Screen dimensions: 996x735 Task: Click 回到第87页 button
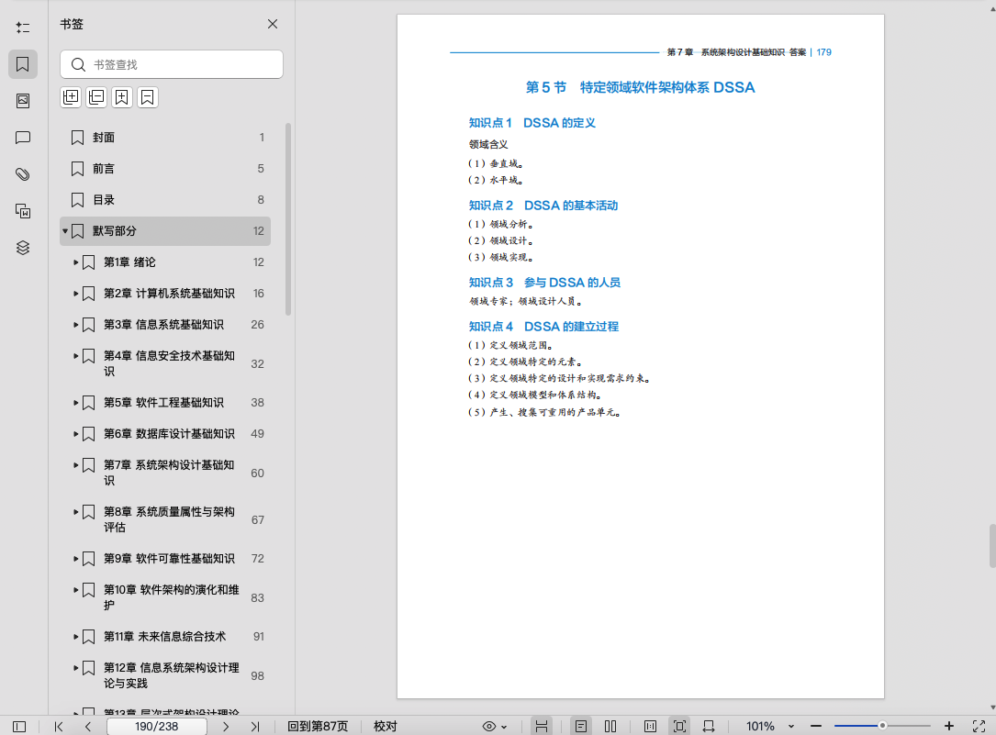[x=318, y=726]
